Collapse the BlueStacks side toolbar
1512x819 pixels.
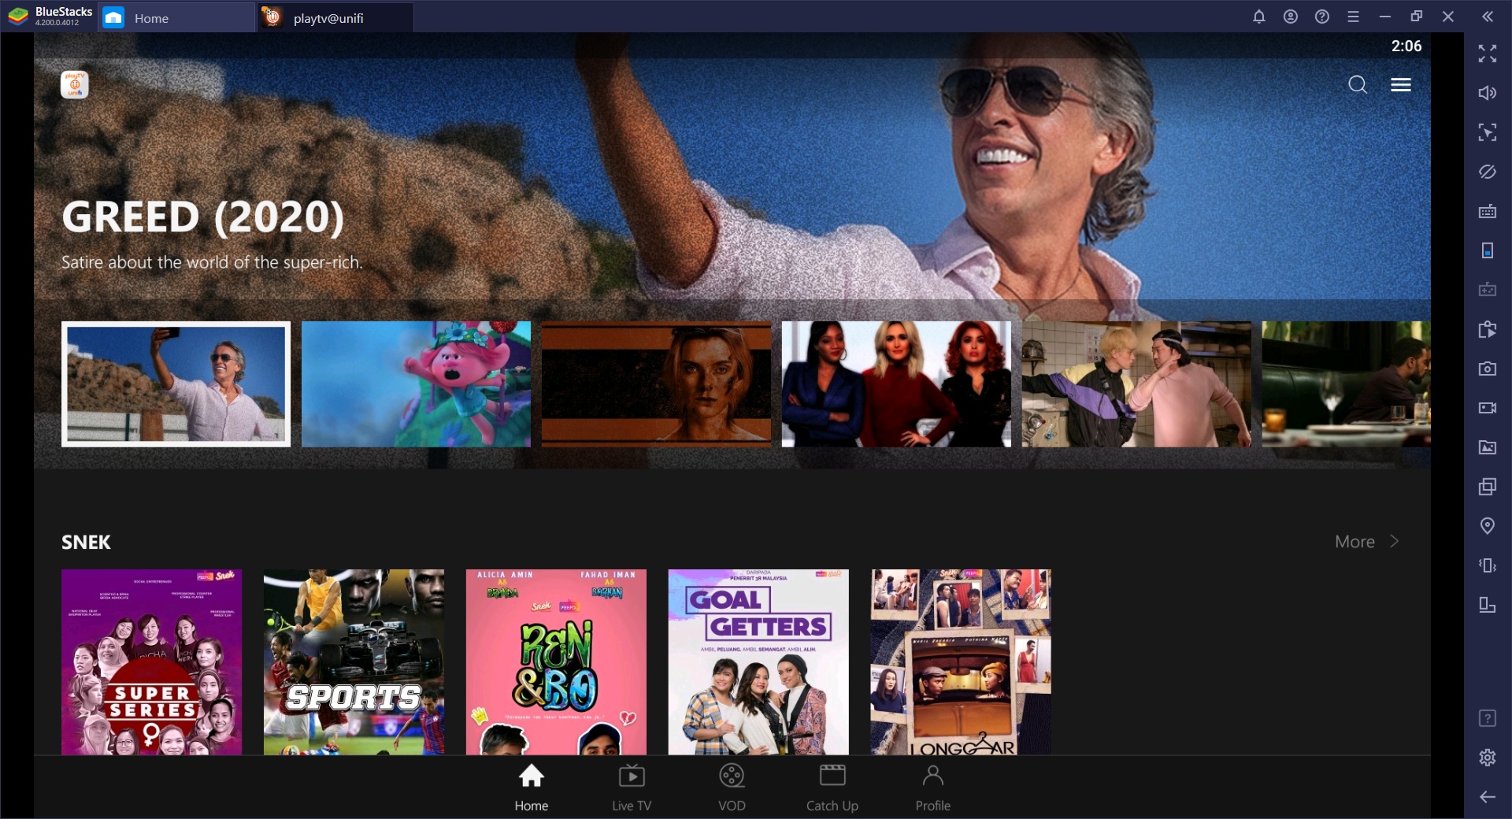coord(1488,17)
